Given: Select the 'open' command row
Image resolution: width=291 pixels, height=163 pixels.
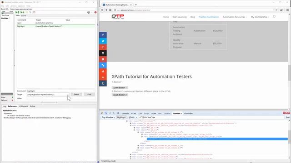Looking at the screenshot, I should point(56,23).
